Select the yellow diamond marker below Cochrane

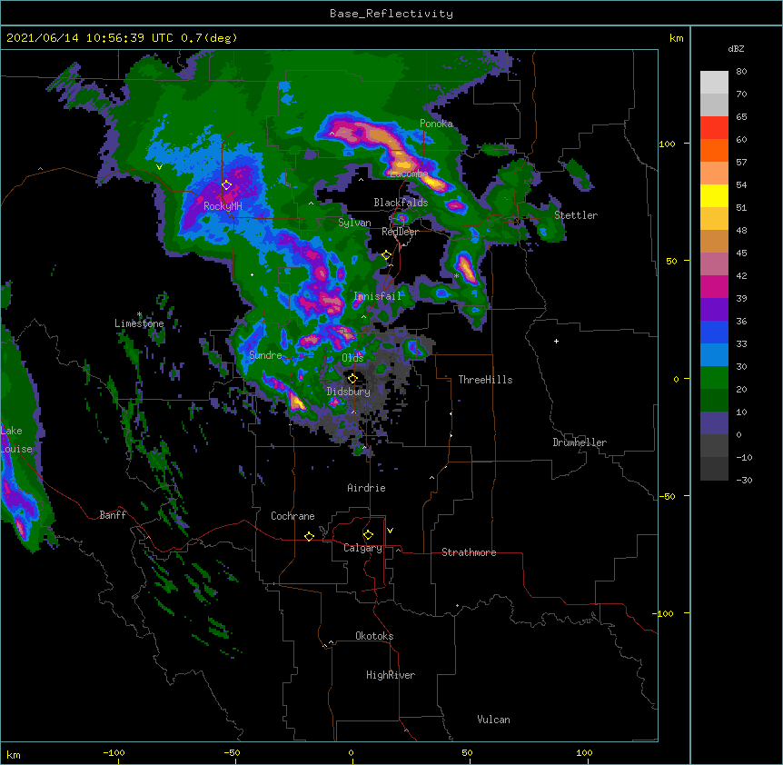(x=309, y=536)
